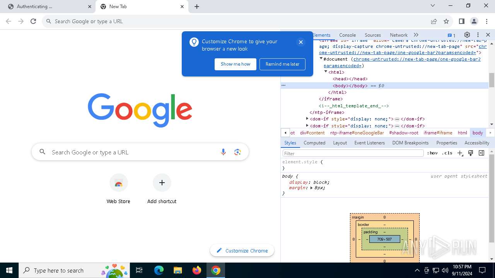Start voice search microphone
Viewport: 495px width, 278px height.
223,152
